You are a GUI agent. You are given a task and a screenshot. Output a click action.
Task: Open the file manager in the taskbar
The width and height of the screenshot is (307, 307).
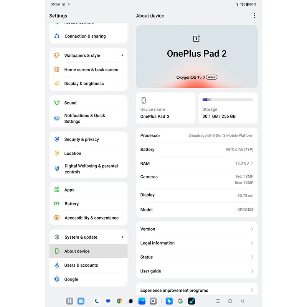click(81, 301)
